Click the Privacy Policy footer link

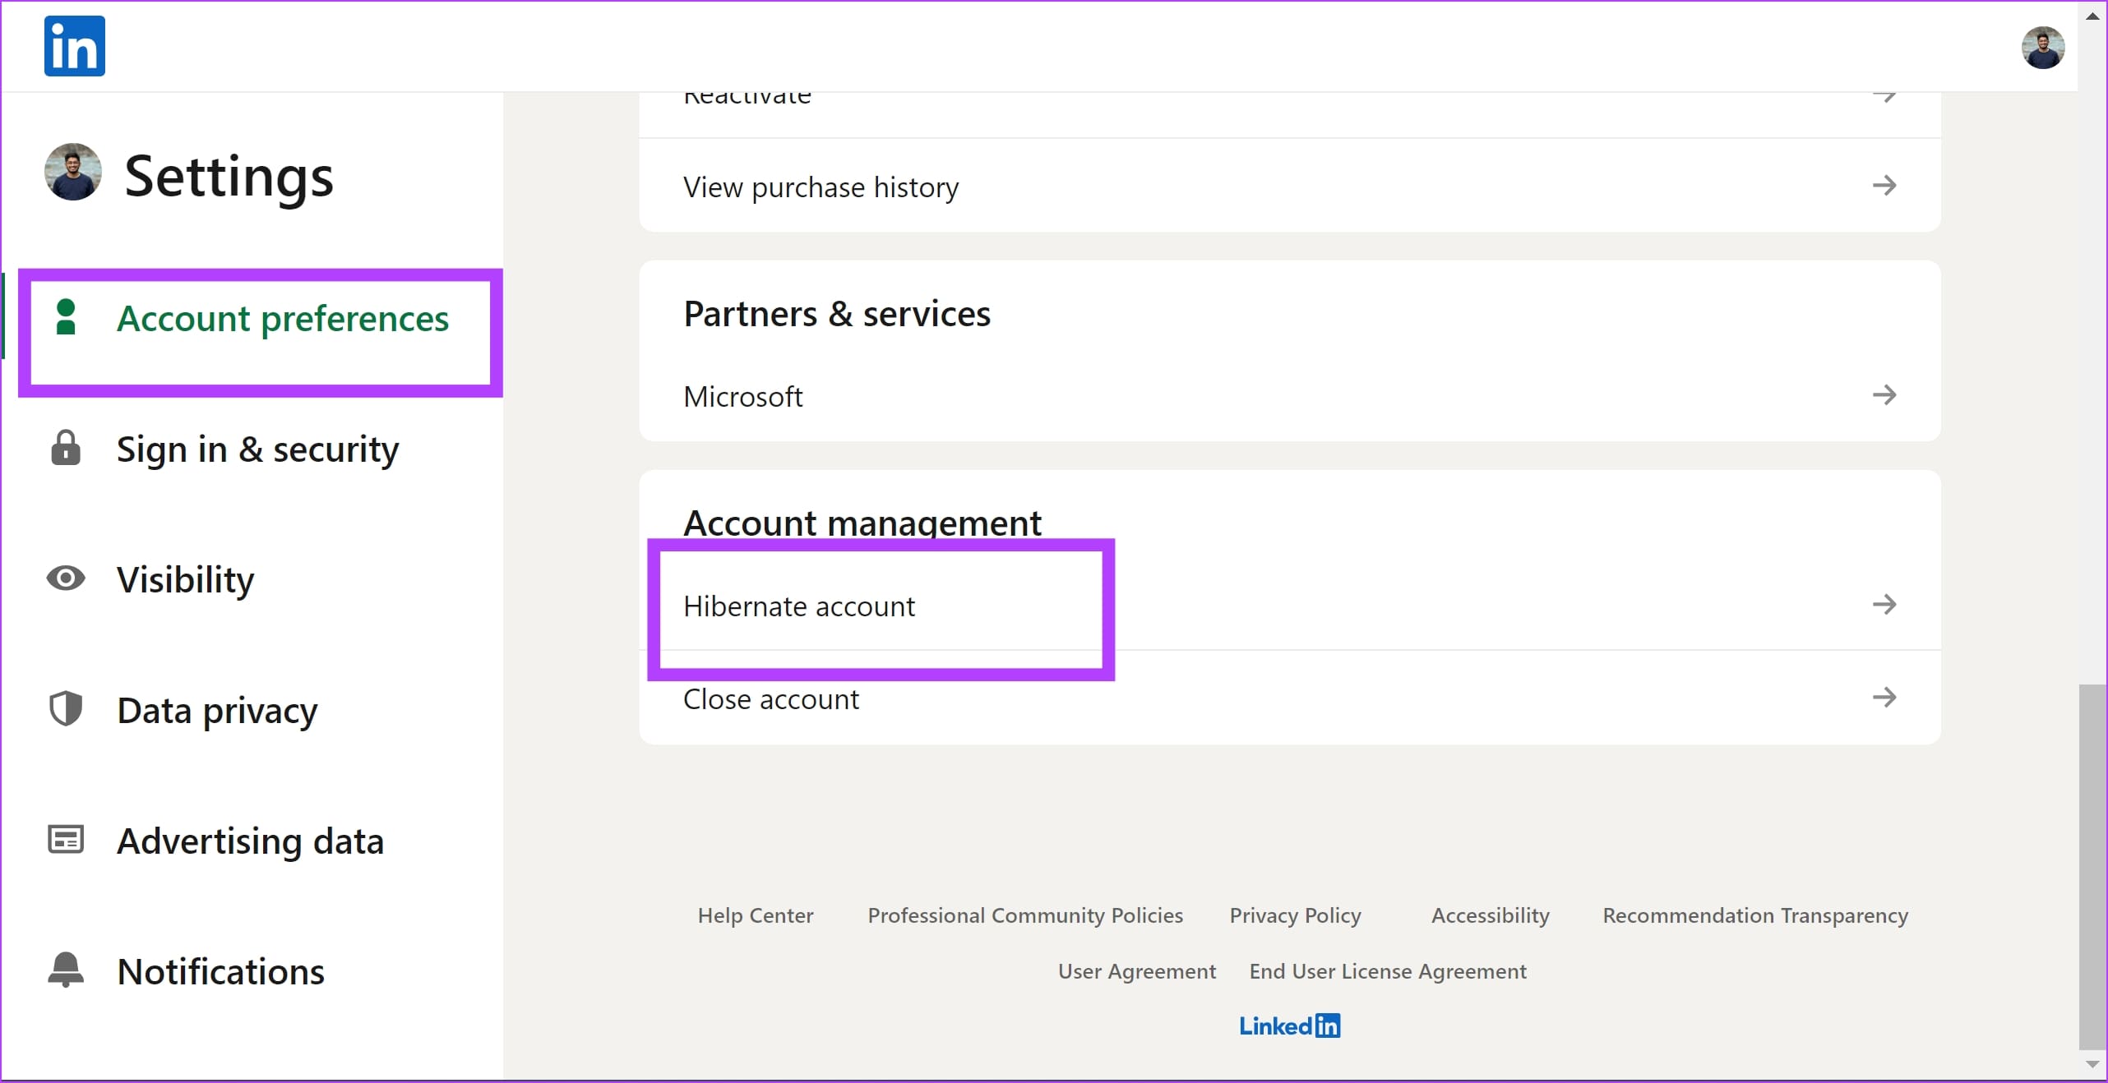(1294, 915)
